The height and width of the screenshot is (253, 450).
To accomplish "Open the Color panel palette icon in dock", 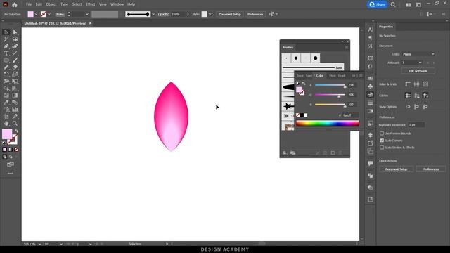I will coord(371,95).
